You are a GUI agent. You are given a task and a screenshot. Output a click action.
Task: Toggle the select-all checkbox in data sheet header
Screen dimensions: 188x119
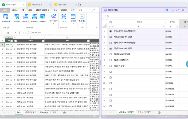(x=111, y=22)
